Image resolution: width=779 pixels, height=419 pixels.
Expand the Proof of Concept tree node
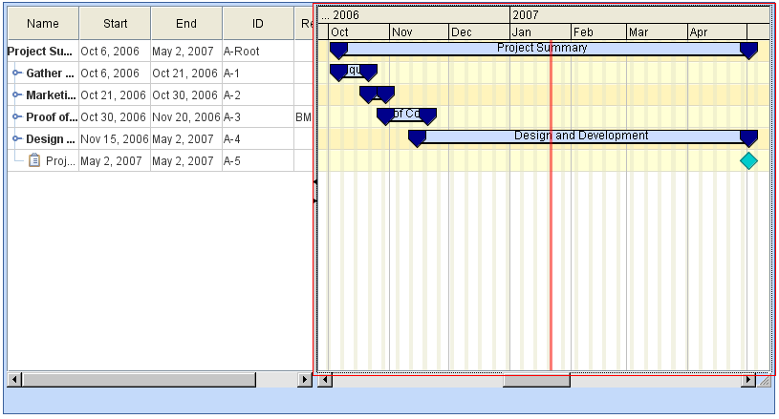pyautogui.click(x=17, y=117)
